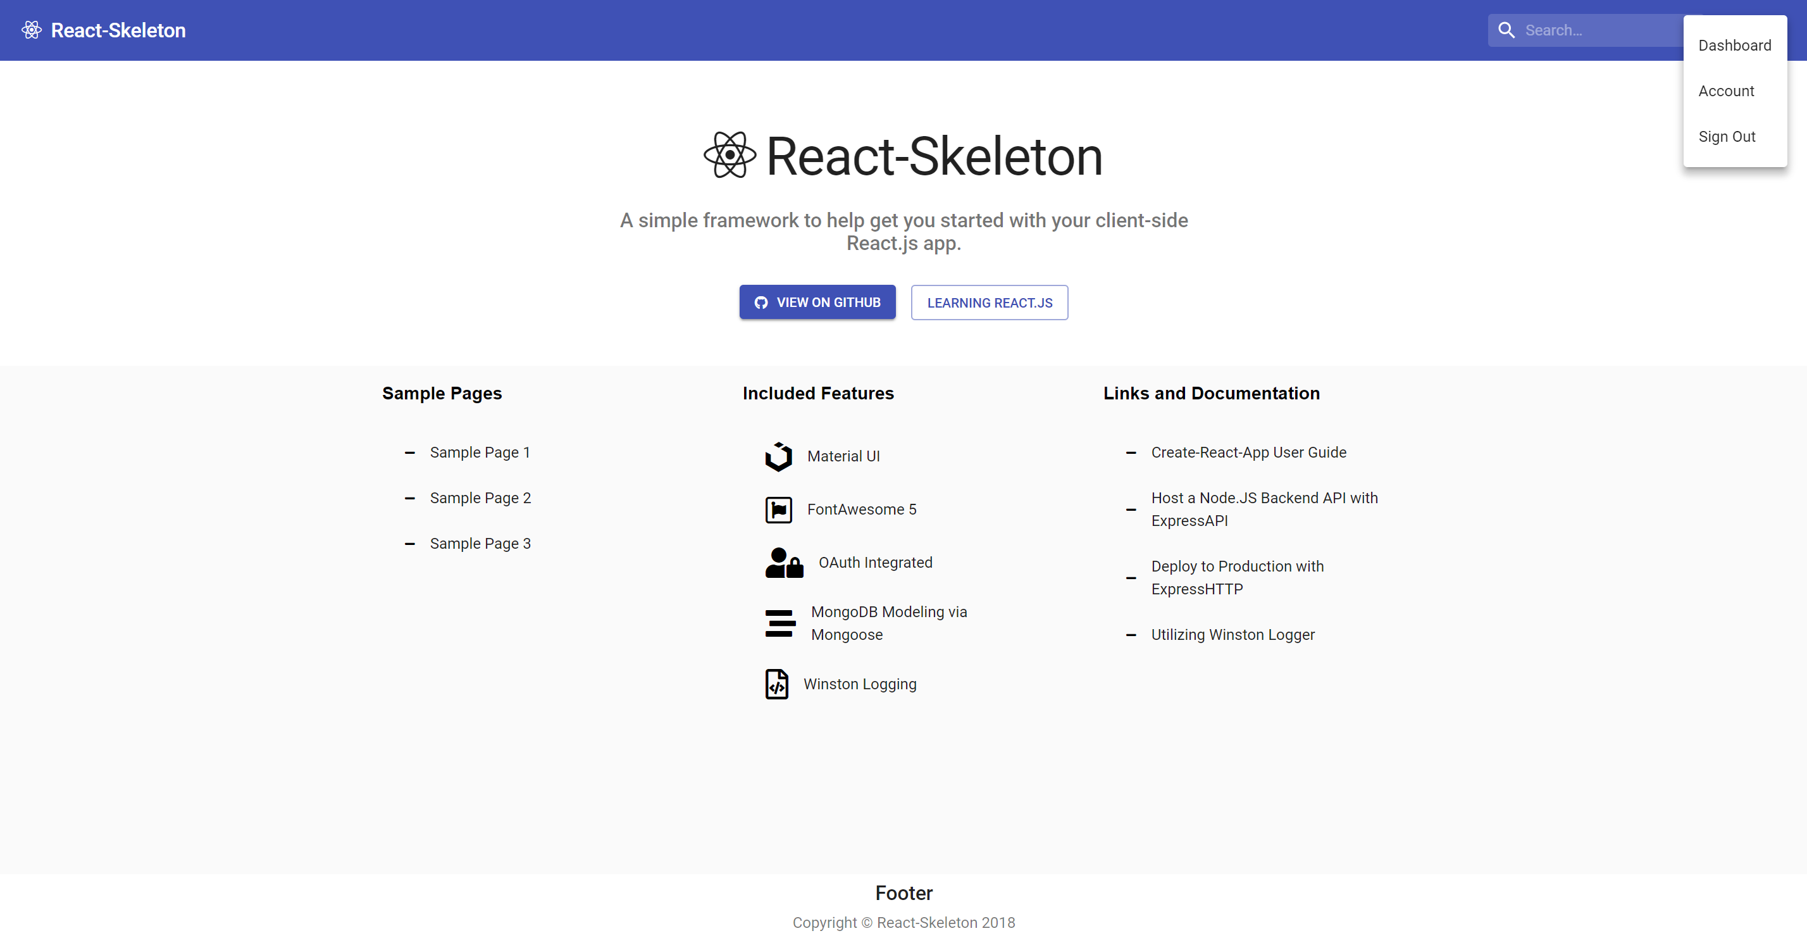
Task: Click the FontAwesome flag icon
Action: pyautogui.click(x=778, y=510)
